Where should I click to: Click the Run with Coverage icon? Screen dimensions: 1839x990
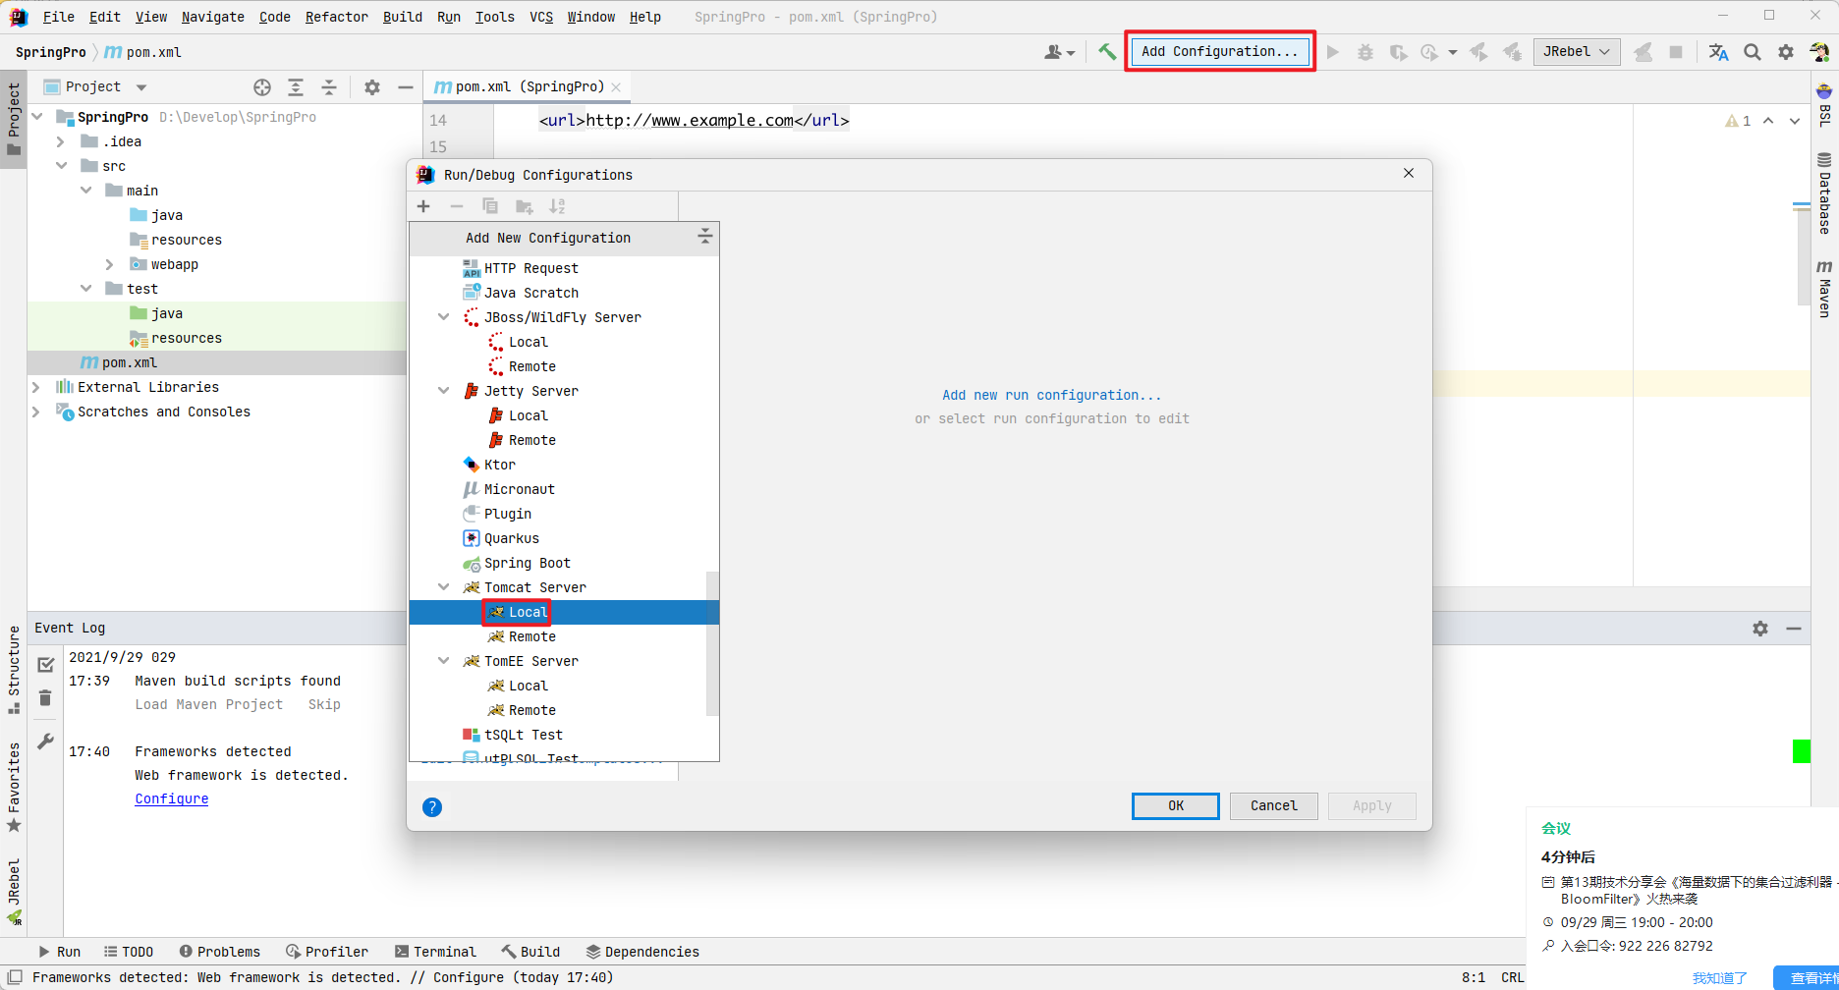1398,52
